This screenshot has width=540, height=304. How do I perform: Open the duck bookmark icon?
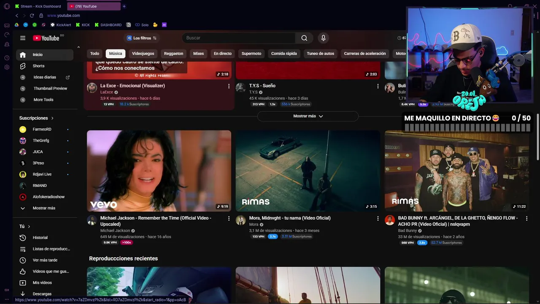click(155, 25)
